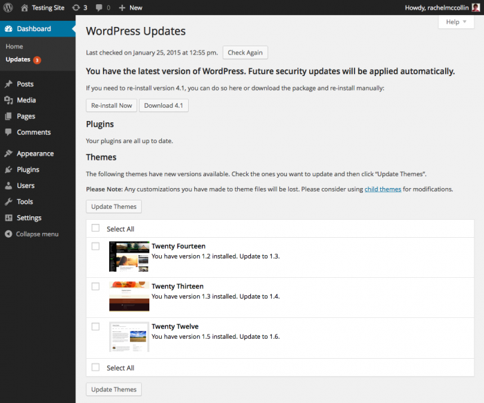The height and width of the screenshot is (403, 484).
Task: Go to the Home submenu item
Action: [x=15, y=46]
